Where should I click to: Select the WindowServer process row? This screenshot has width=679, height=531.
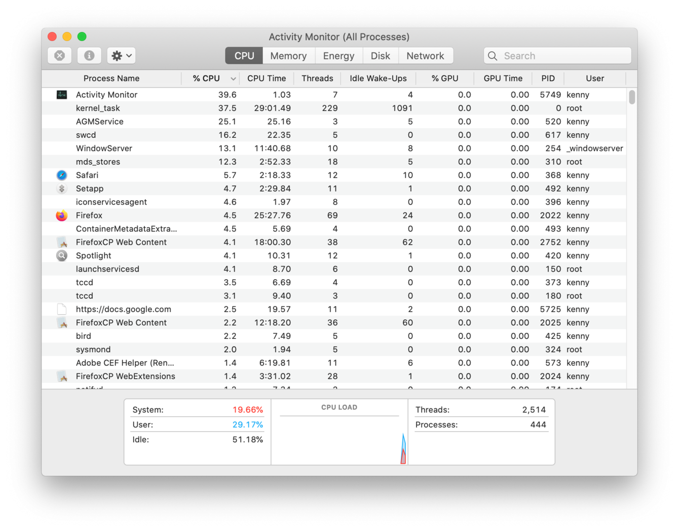334,148
